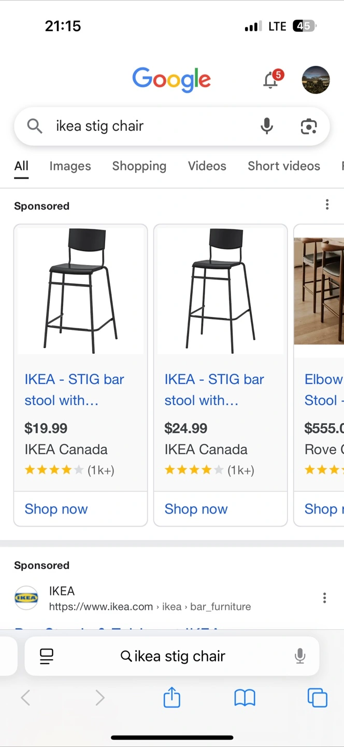
Task: Open Safari bookmarks book icon
Action: (x=245, y=698)
